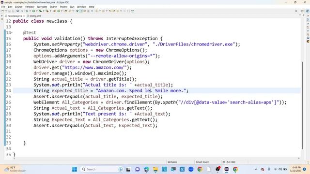Click the green Run button
Screen dimensions: 310x174
click(x=33, y=11)
